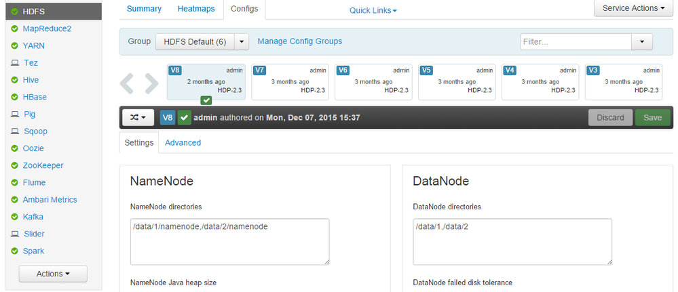
Task: Select config version V3 card
Action: coord(624,82)
